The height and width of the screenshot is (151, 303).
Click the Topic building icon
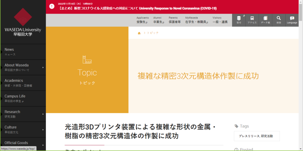point(87,60)
